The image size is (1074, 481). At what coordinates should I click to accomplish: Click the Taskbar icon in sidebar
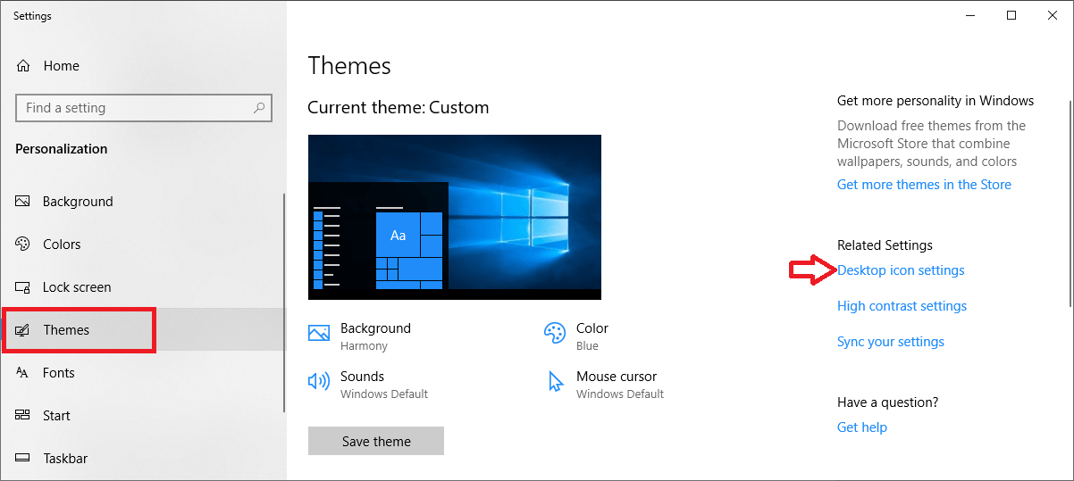tap(23, 459)
